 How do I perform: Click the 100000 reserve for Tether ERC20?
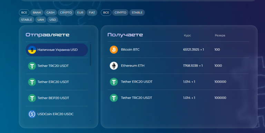point(220,82)
